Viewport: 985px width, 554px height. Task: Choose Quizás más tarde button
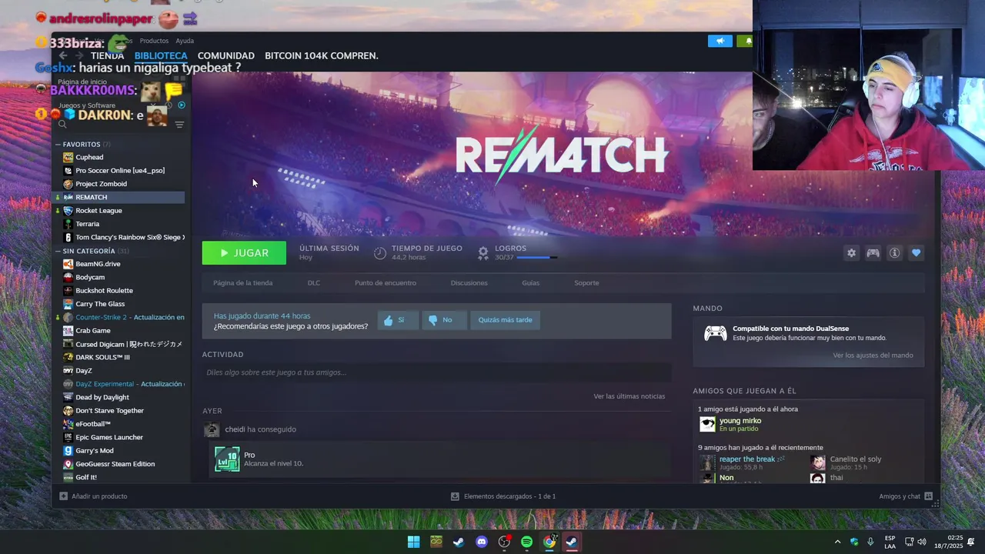point(505,320)
